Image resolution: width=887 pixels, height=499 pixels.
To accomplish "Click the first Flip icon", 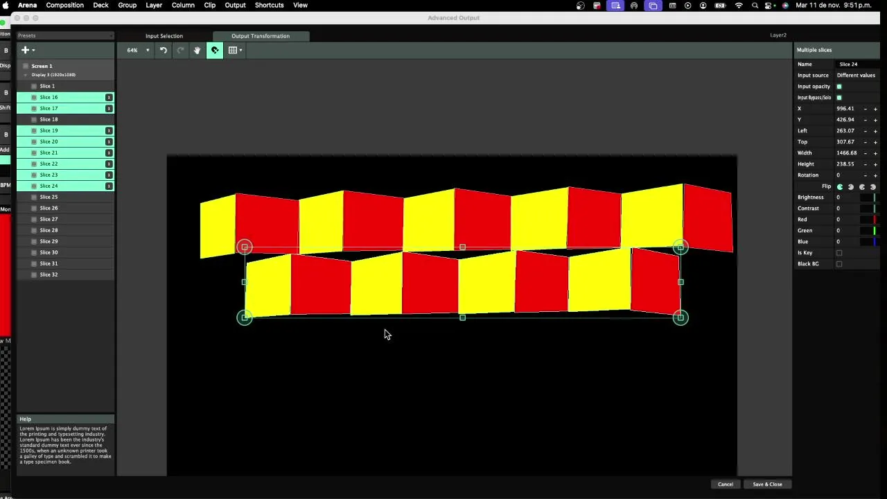I will point(840,186).
